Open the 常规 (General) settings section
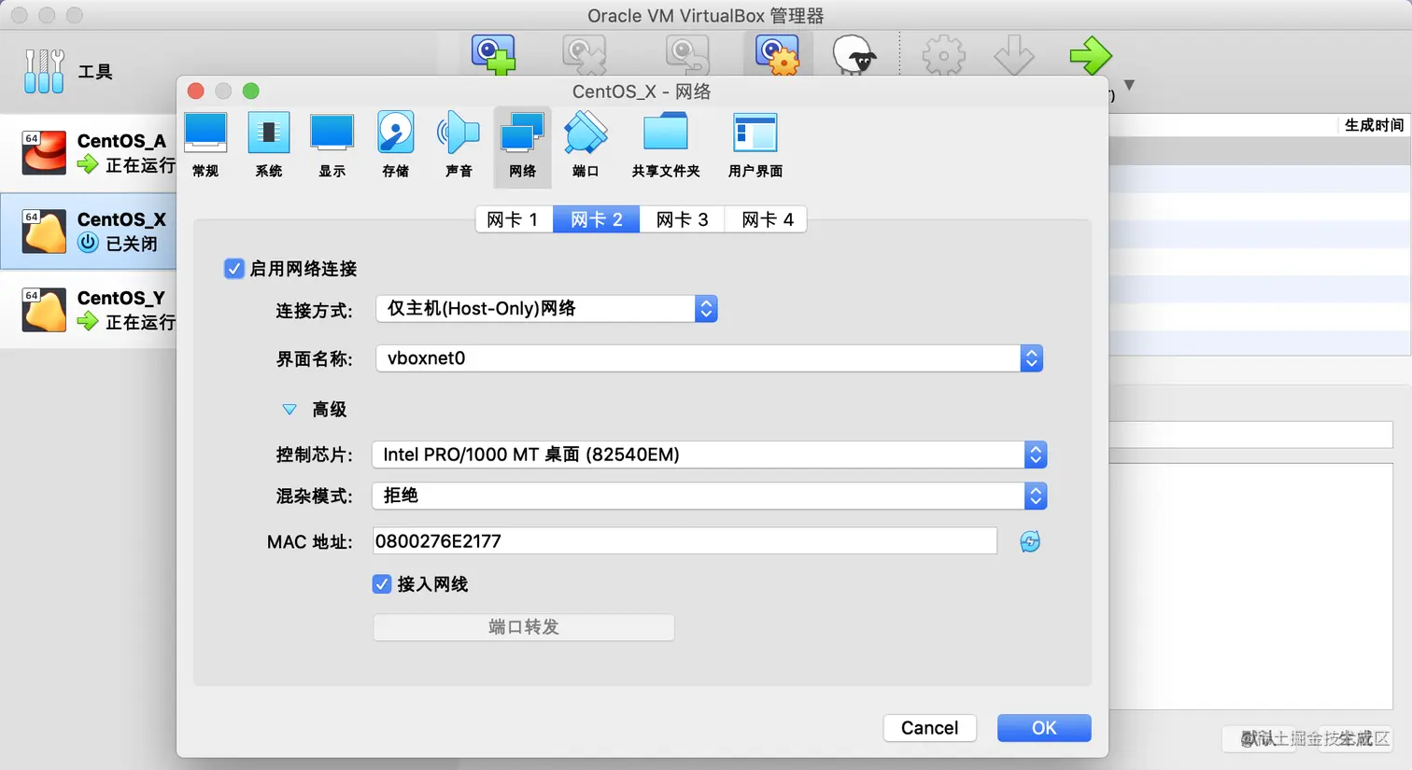 tap(205, 145)
